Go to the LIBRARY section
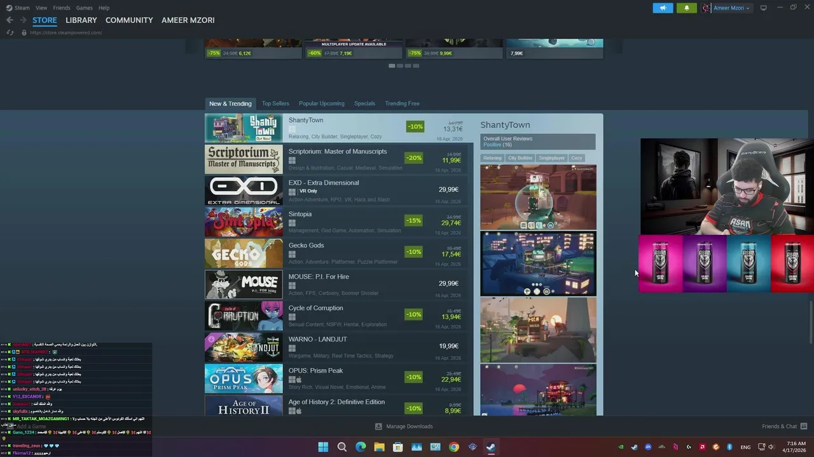Screen dimensions: 814x457 coord(81,20)
